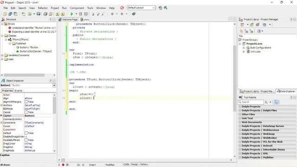Click the play macro triangle in status bar
The image size is (297, 167).
[x=59, y=165]
